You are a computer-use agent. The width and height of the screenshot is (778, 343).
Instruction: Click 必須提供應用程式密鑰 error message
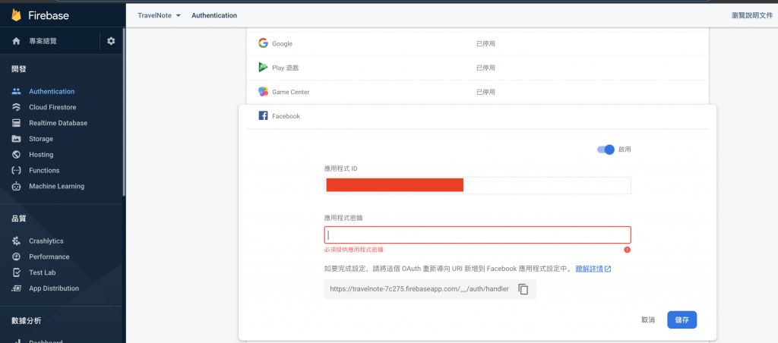pos(354,250)
